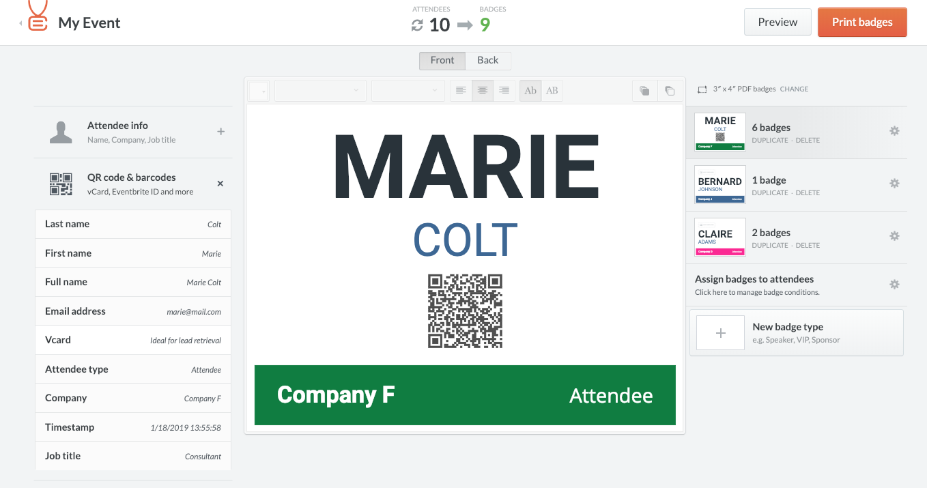The height and width of the screenshot is (488, 927).
Task: Click DELETE under 2 badges
Action: click(808, 246)
